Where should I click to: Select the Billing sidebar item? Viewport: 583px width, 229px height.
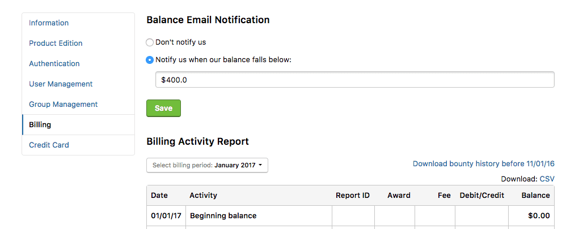point(40,125)
